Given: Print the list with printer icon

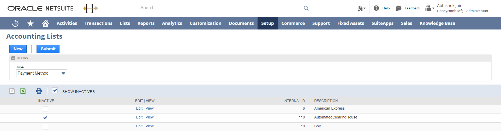Looking at the screenshot, I should pos(39,91).
